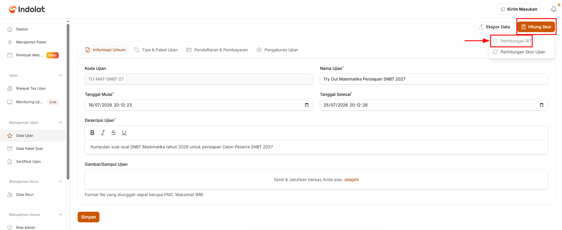Switch to Tipe & Paket Ujian tab

(156, 50)
